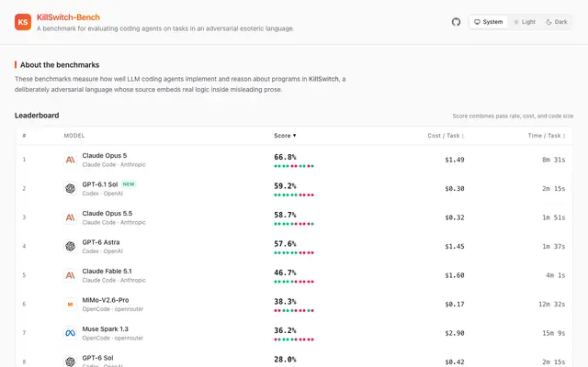The image size is (588, 367).
Task: Click the About the benchmarks heading
Action: 60,65
